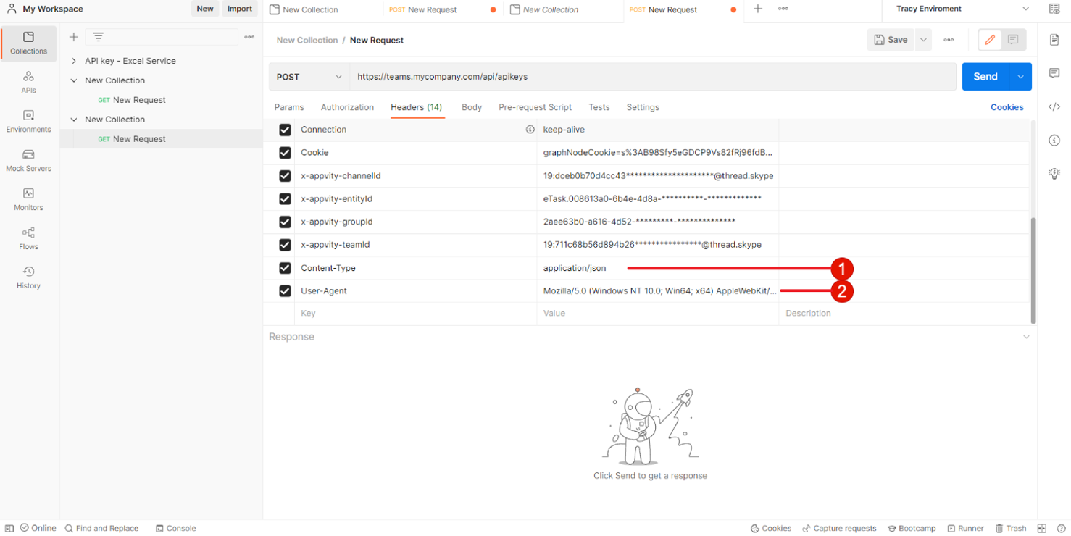Disable the Cookie header checkbox
This screenshot has width=1071, height=536.
[285, 153]
